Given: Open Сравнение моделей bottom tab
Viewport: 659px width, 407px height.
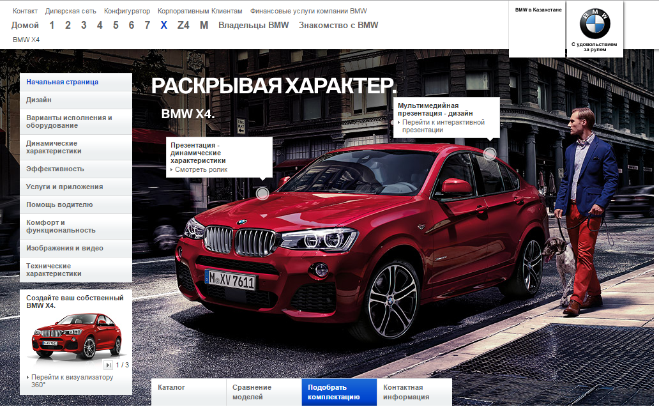Looking at the screenshot, I should coord(264,392).
